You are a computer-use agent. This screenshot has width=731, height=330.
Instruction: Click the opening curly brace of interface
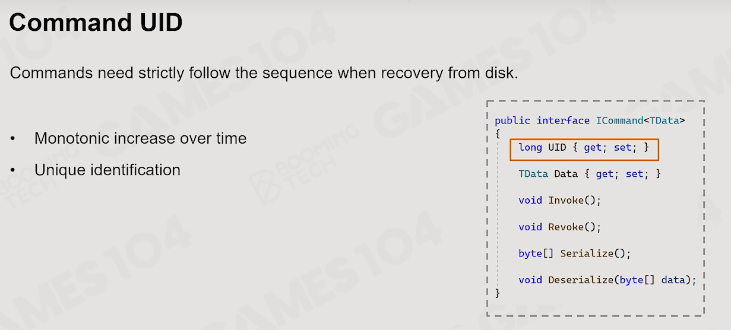pos(498,134)
